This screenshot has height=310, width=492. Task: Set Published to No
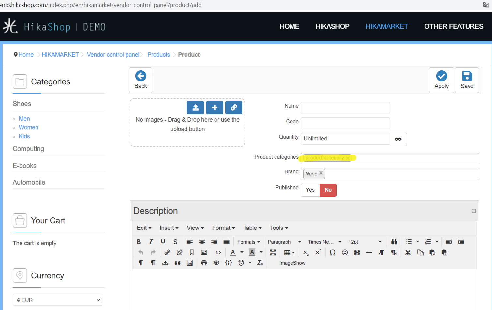tap(328, 190)
